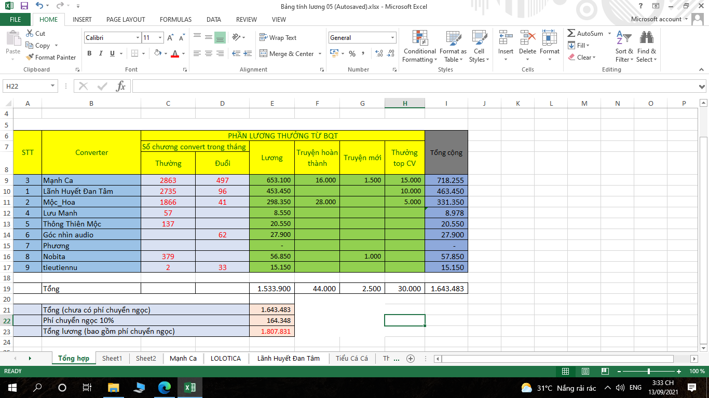This screenshot has width=709, height=398.
Task: Toggle Bold formatting
Action: [89, 53]
